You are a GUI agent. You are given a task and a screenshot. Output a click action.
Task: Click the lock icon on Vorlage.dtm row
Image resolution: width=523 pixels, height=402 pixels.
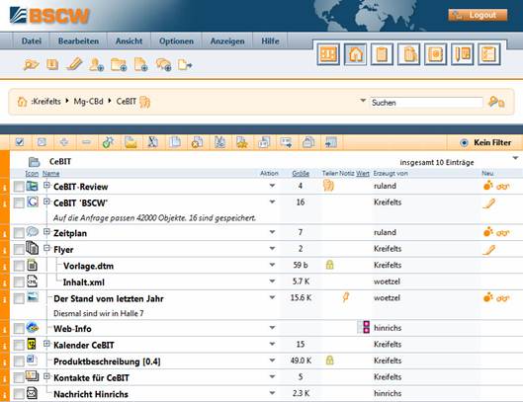329,265
